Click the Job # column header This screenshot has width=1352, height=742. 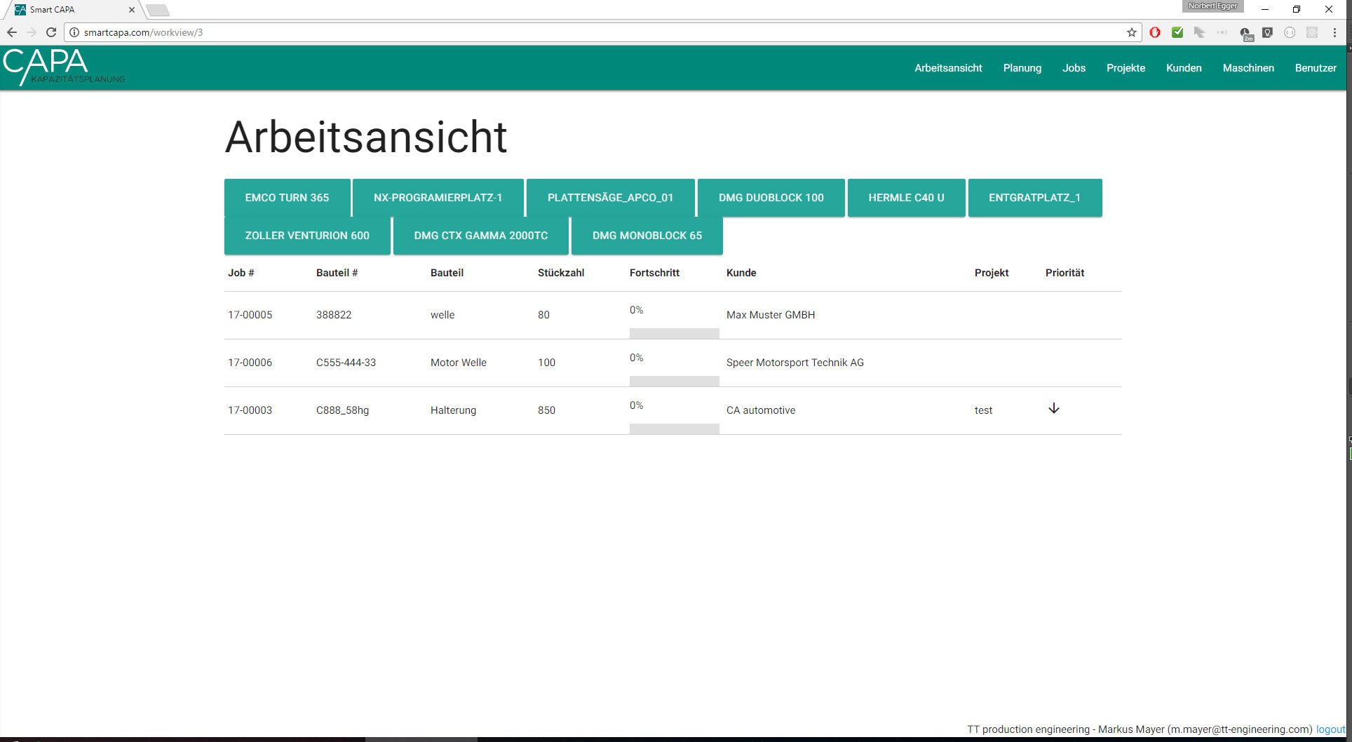[241, 273]
